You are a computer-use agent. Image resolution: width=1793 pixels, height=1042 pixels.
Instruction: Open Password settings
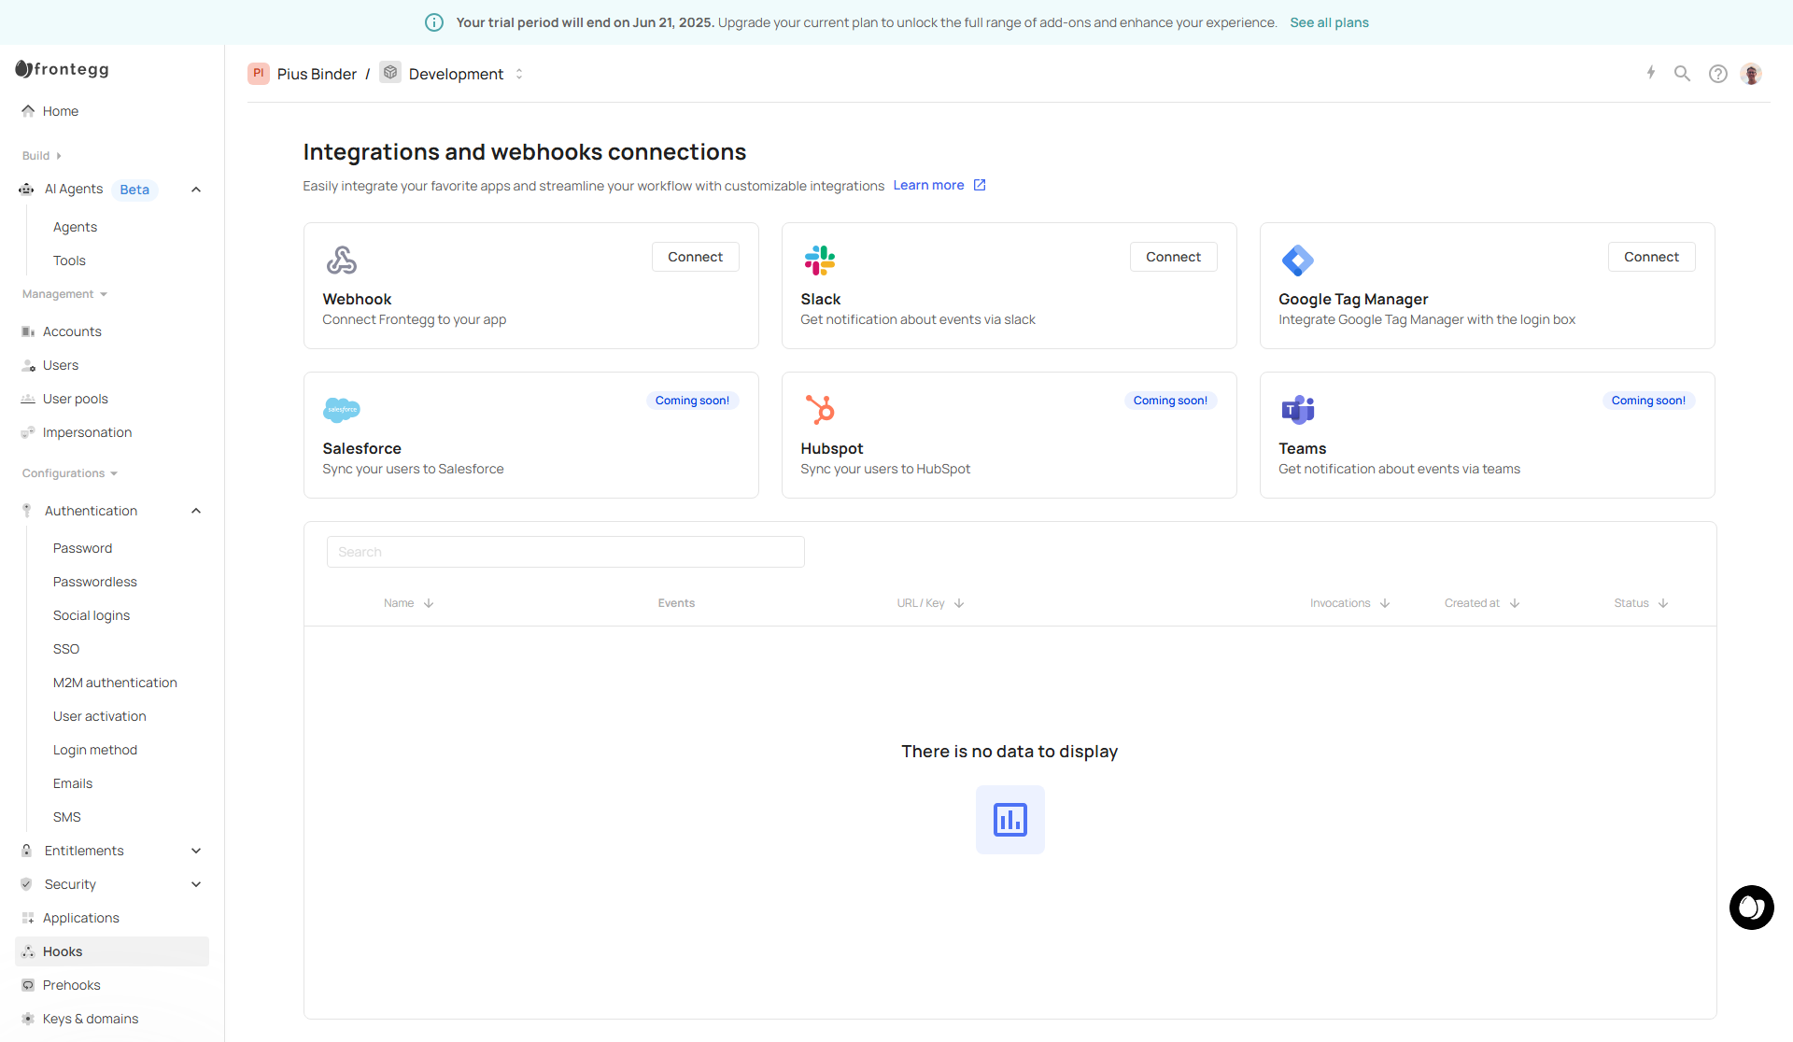pos(82,548)
